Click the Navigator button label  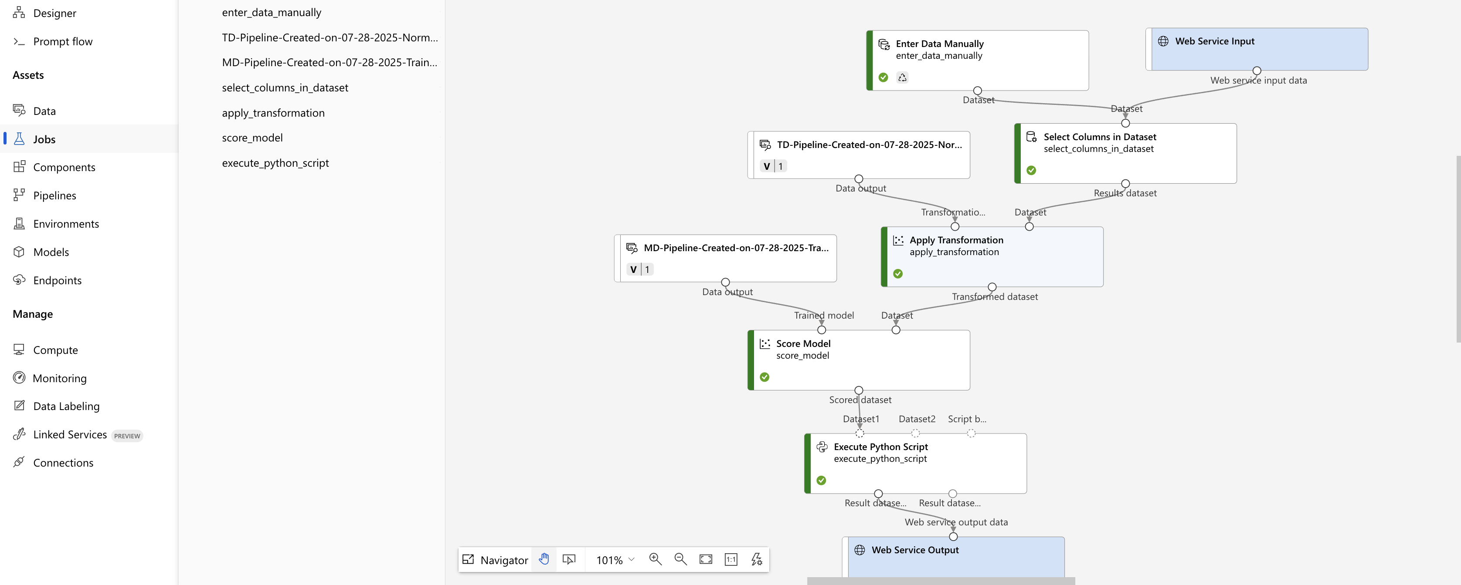tap(504, 560)
